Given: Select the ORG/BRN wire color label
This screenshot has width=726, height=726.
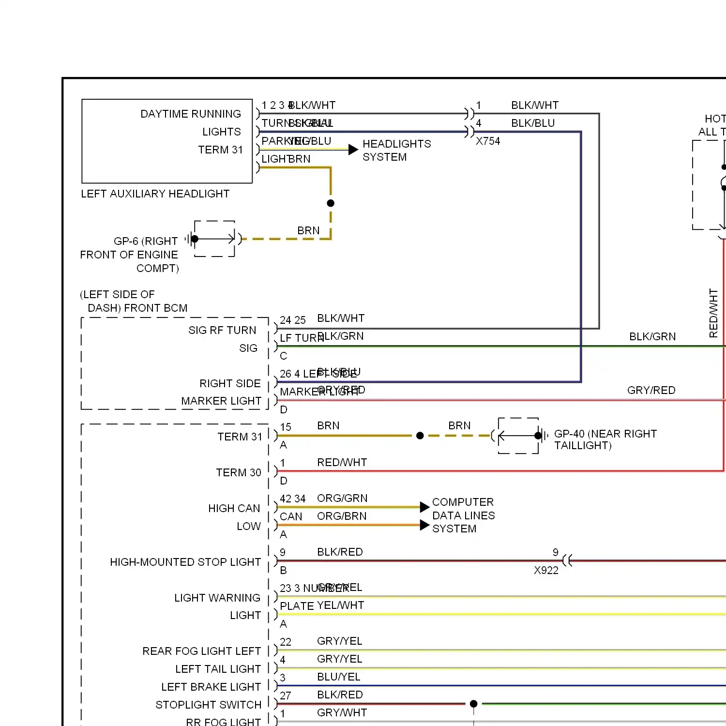Looking at the screenshot, I should click(x=342, y=516).
